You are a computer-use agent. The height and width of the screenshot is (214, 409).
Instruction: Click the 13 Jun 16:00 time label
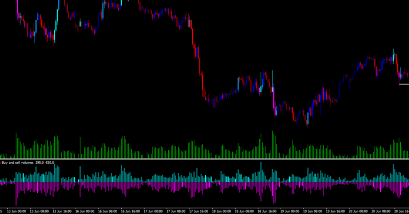(x=62, y=211)
